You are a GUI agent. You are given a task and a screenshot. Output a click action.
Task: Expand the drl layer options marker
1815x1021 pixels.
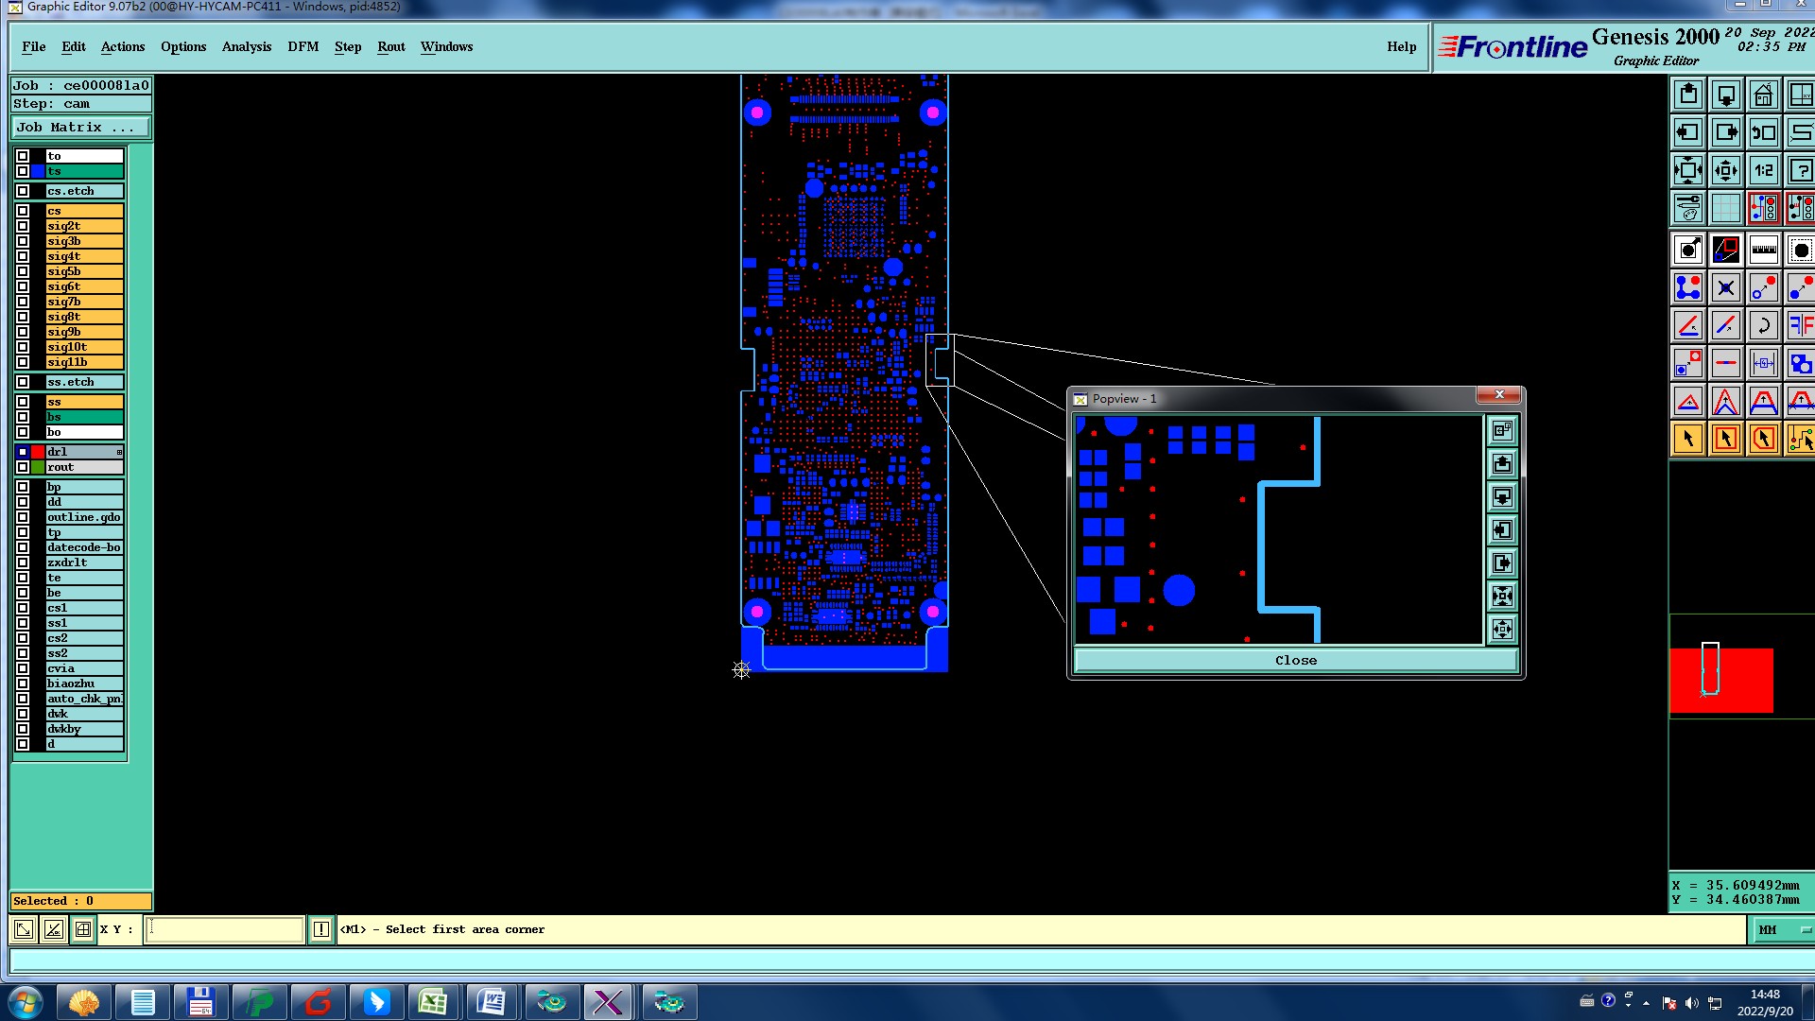point(119,452)
